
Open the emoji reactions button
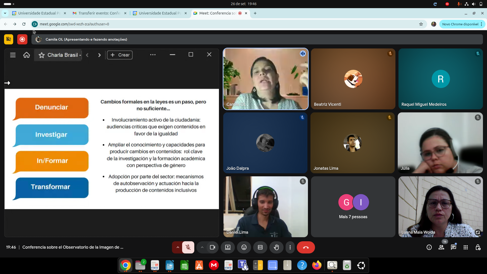tap(244, 247)
